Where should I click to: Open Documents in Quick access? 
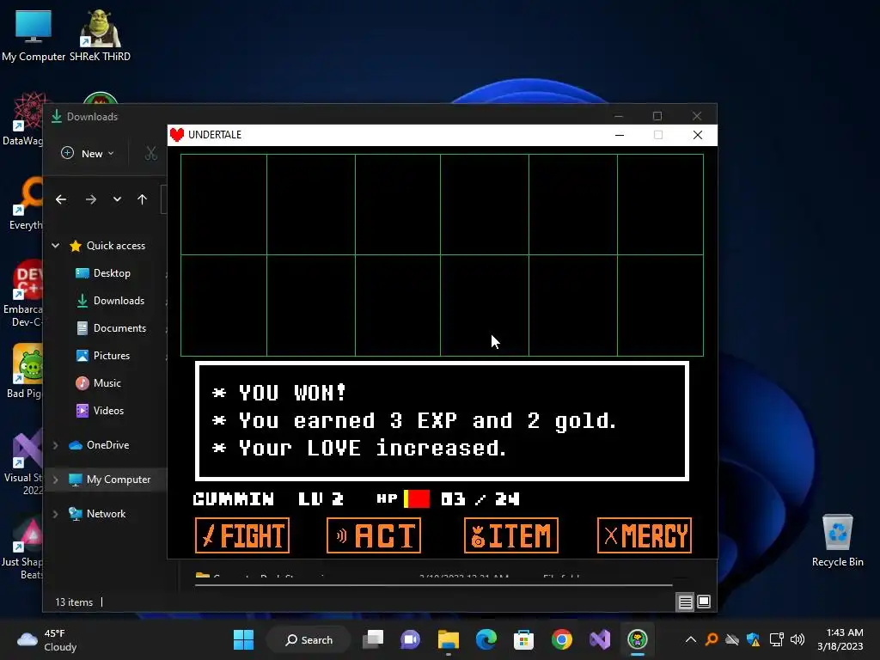click(119, 328)
